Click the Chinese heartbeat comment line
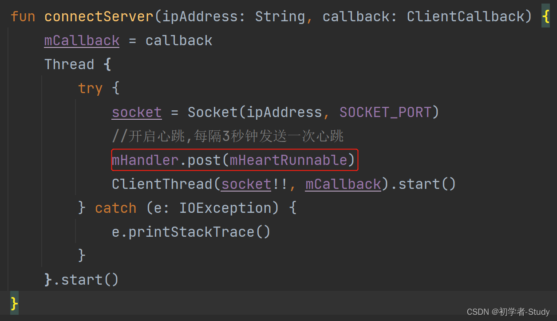The image size is (557, 321). point(228,137)
